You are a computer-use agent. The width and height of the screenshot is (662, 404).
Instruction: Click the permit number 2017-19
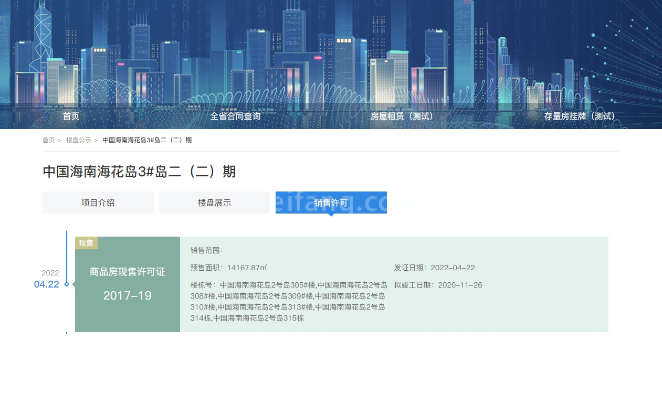127,296
